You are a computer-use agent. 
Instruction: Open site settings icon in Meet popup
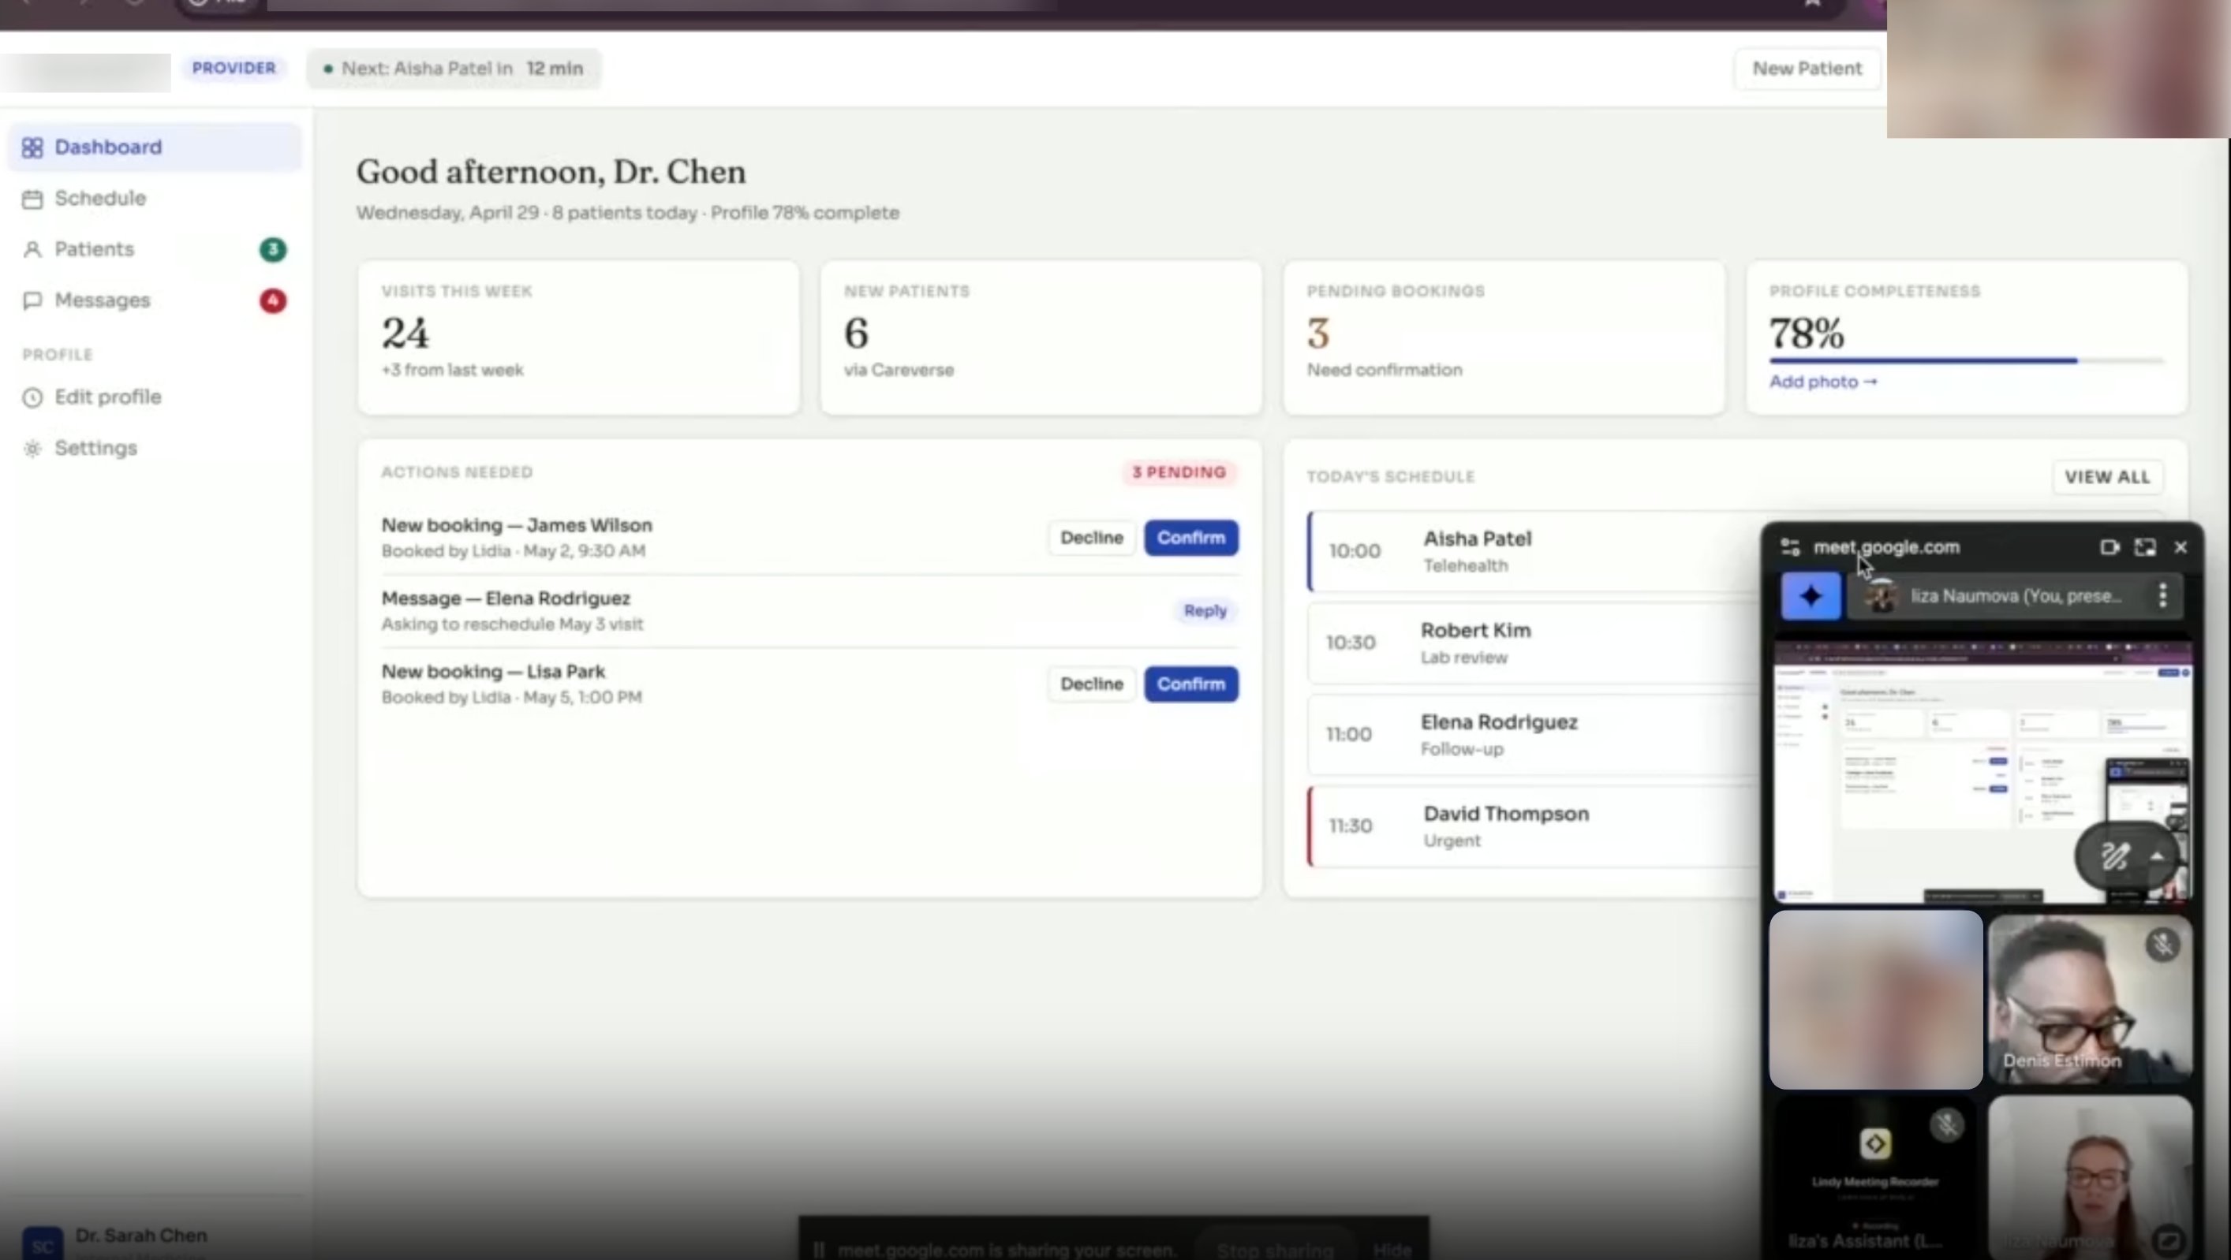tap(1790, 547)
